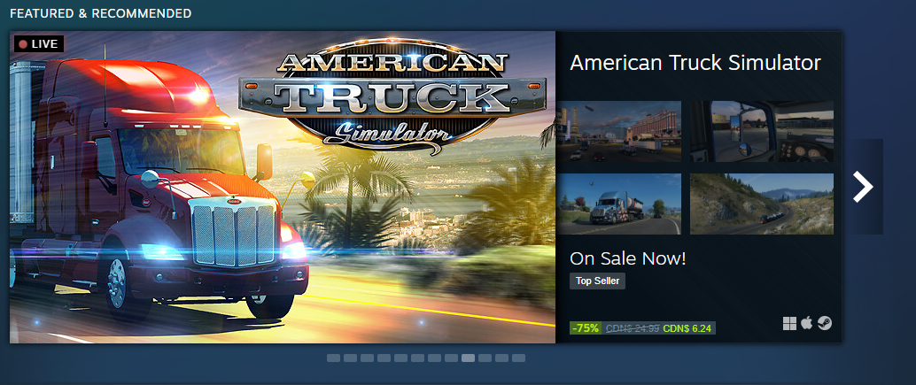Select the first carousel pagination dot
Viewport: 916px width, 385px height.
pos(333,358)
